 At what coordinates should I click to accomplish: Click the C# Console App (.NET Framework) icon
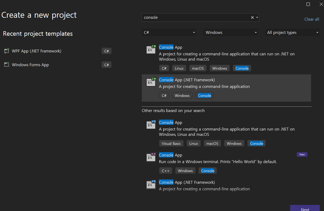click(151, 82)
